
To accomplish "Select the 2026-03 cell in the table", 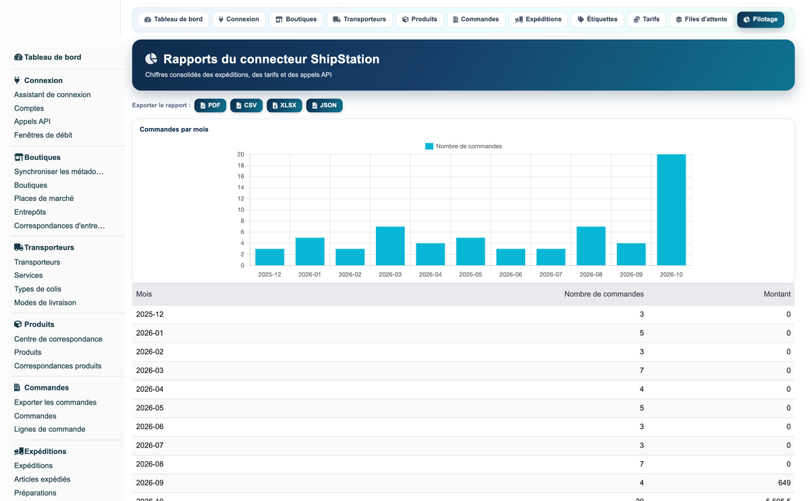I will tap(150, 371).
